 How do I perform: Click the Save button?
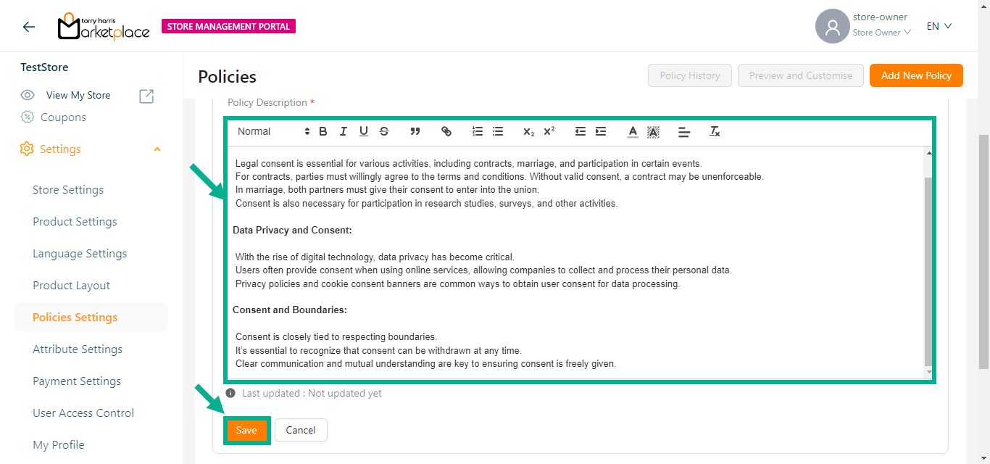[x=246, y=430]
